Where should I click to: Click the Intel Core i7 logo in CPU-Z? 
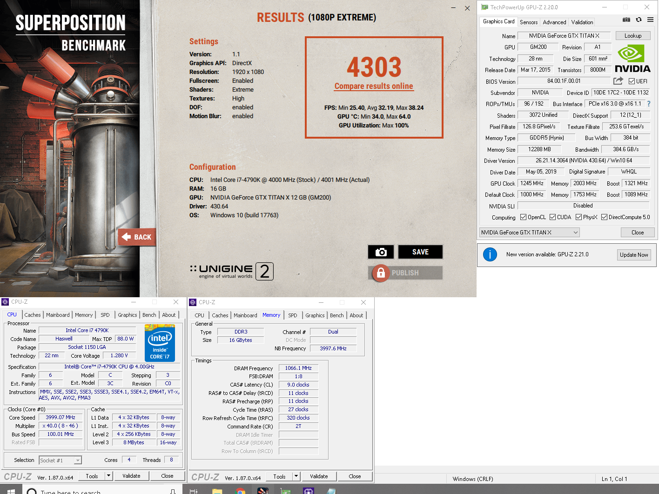tap(160, 343)
